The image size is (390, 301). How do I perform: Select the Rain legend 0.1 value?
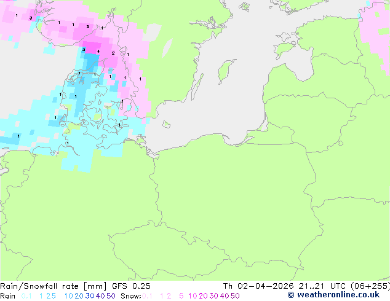26,296
